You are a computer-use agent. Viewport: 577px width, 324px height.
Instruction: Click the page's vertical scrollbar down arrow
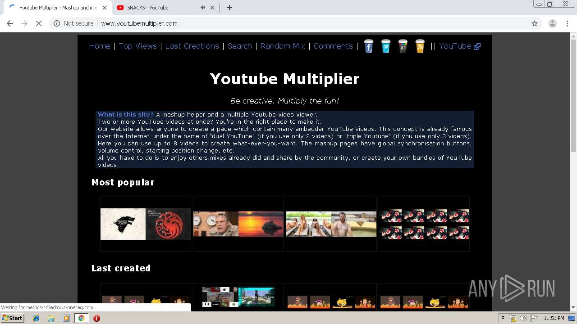point(573,308)
